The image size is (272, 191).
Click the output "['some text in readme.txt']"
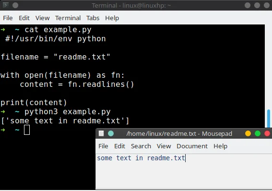(x=65, y=121)
